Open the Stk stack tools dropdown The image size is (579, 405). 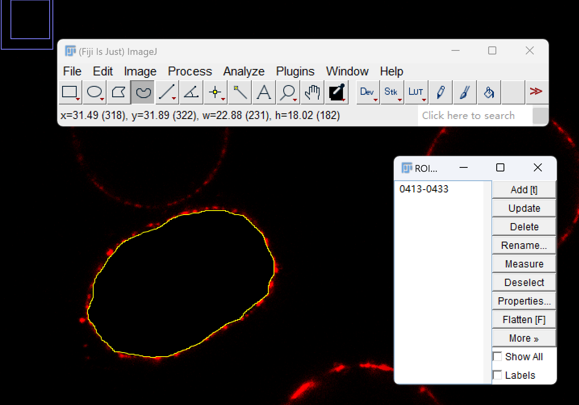392,92
